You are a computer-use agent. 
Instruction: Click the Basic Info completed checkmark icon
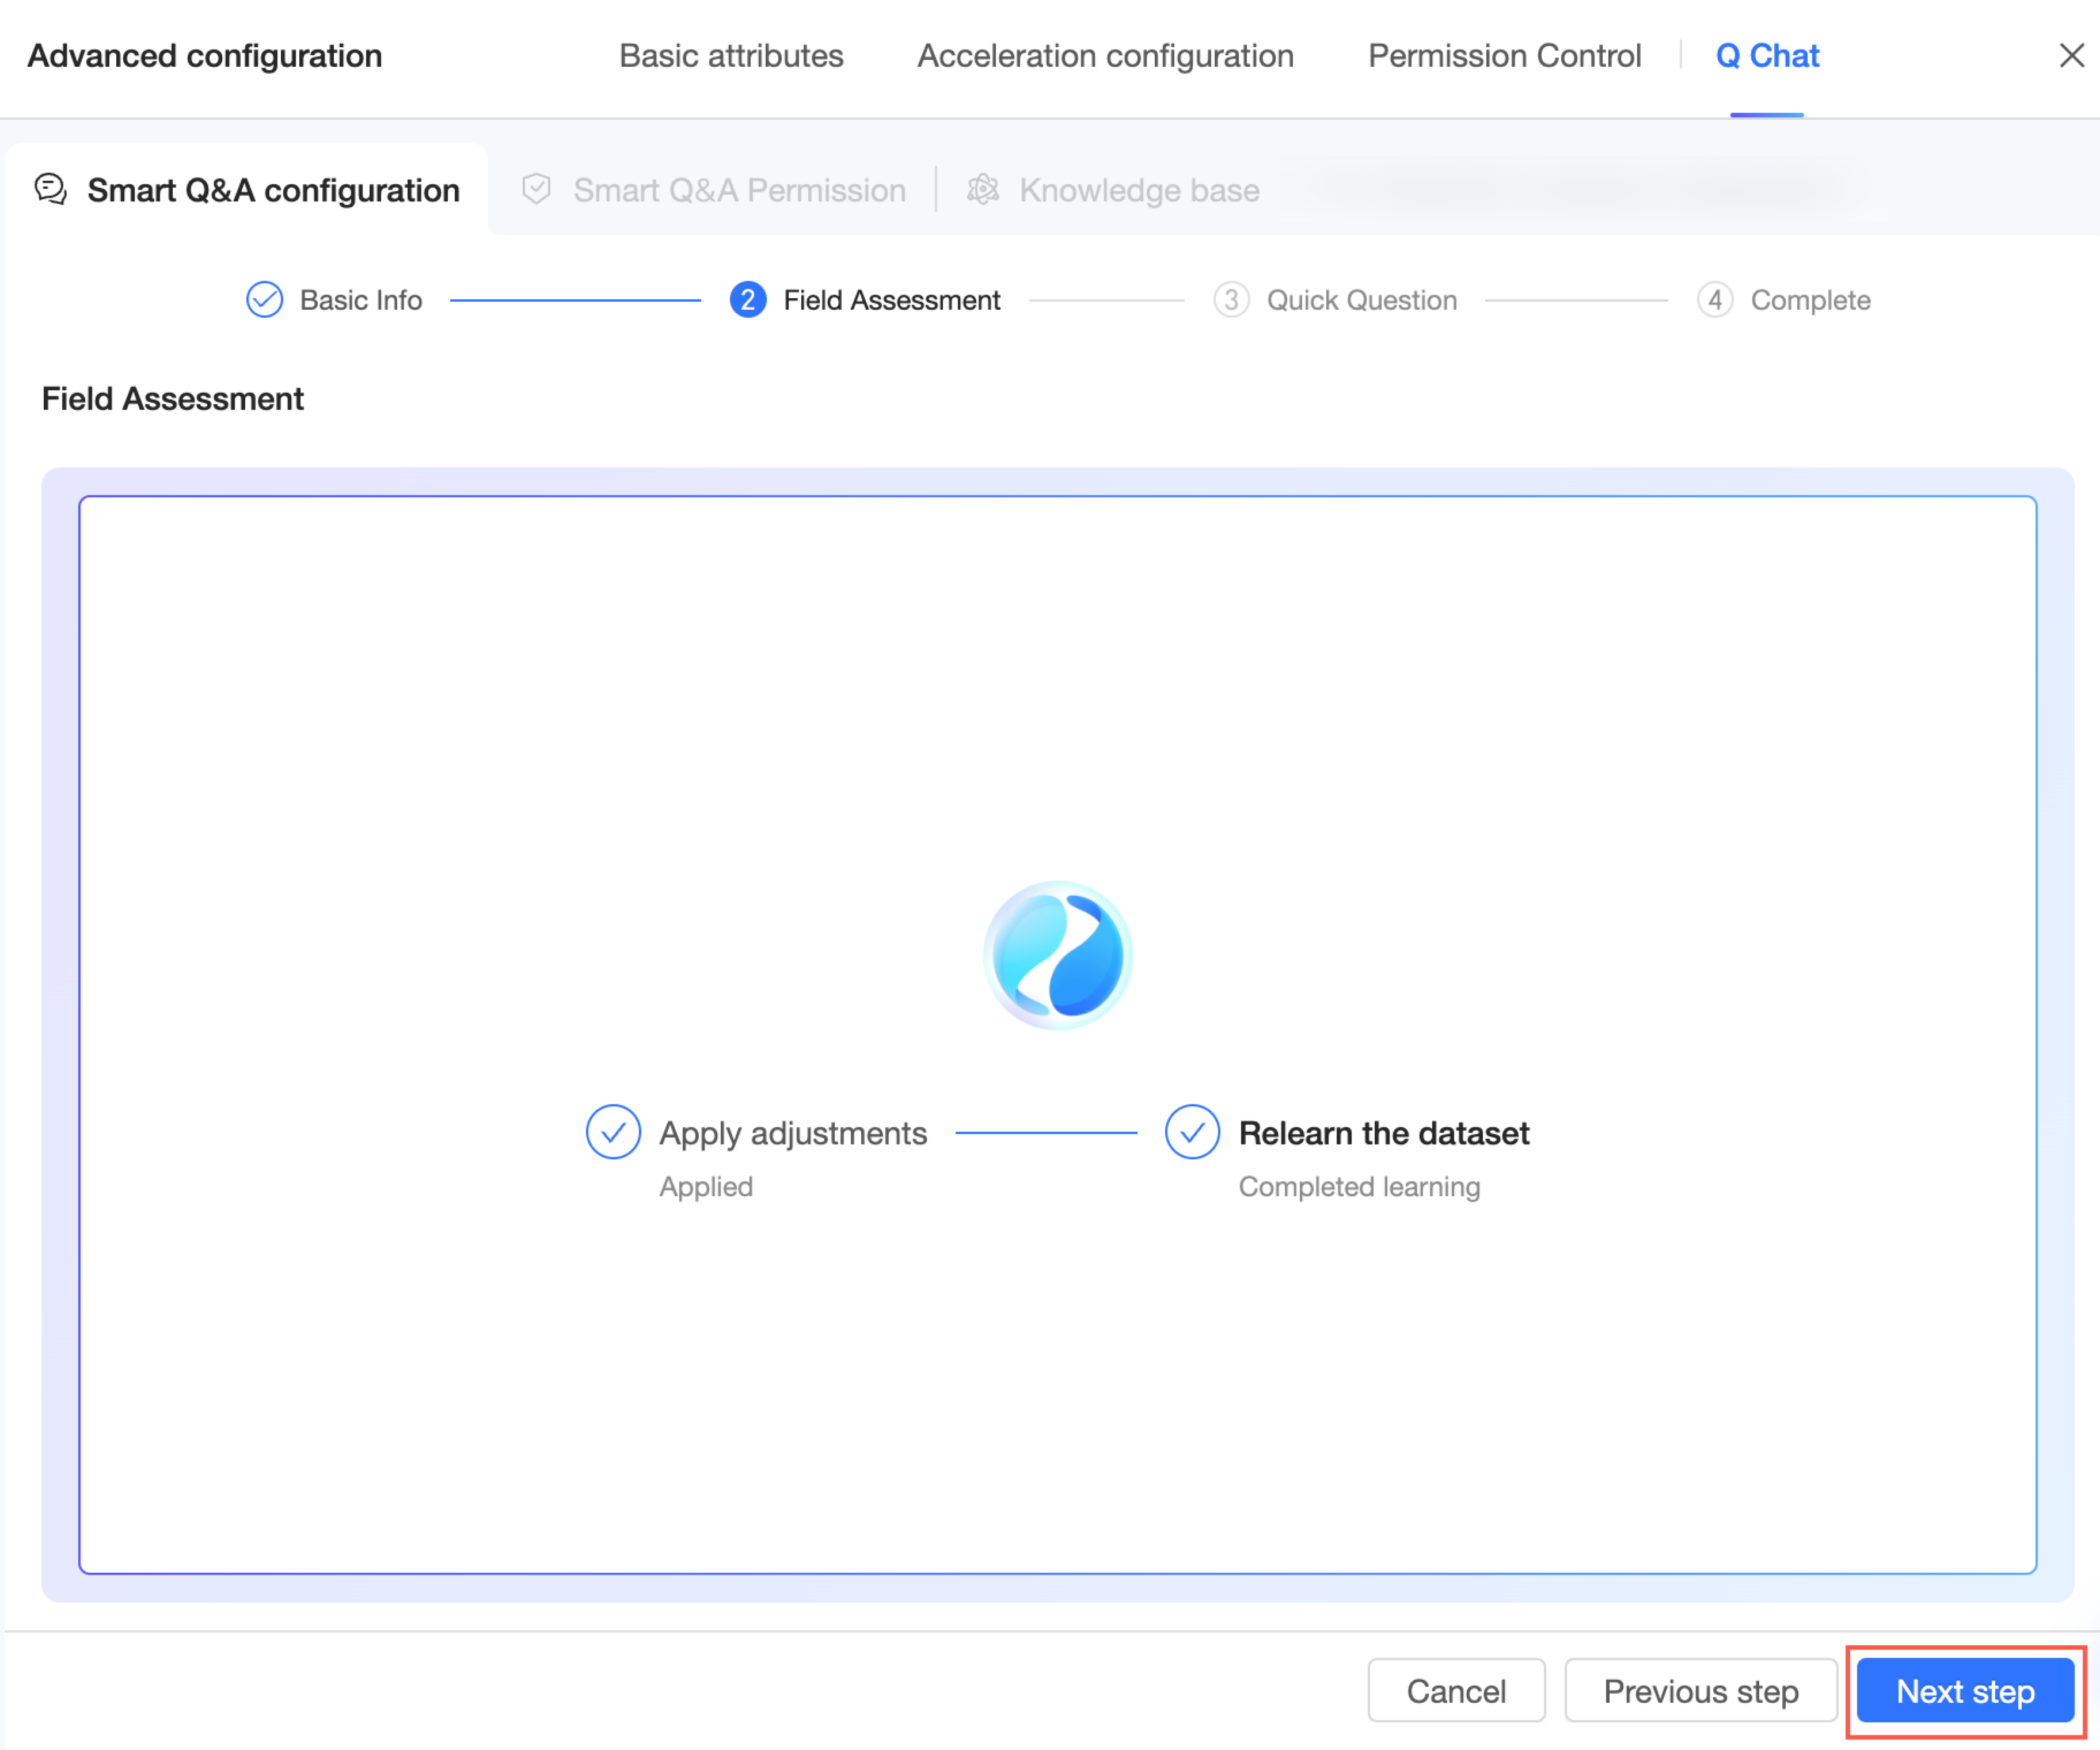[x=264, y=300]
